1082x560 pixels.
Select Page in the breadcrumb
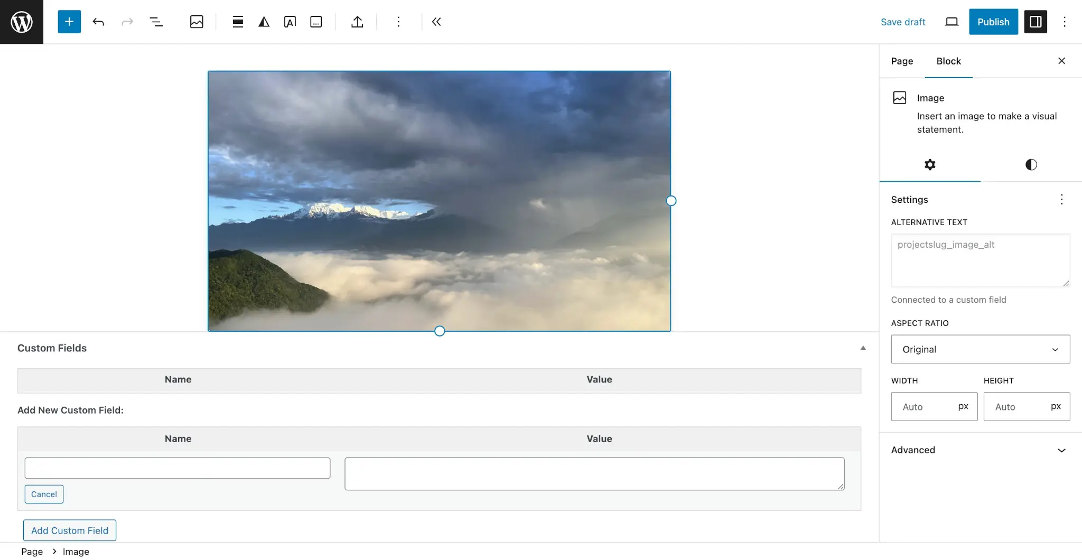coord(32,552)
